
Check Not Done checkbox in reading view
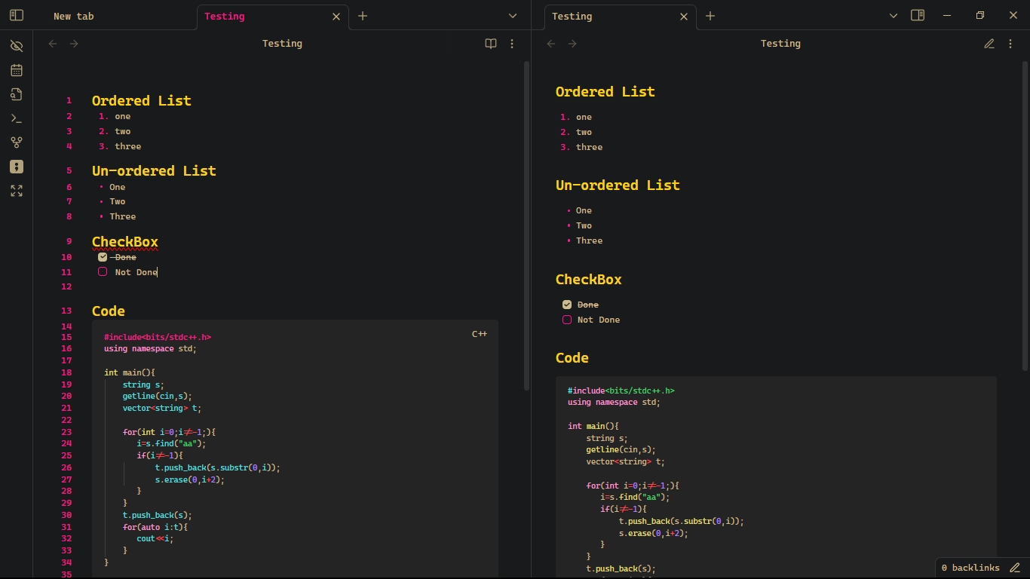[567, 320]
